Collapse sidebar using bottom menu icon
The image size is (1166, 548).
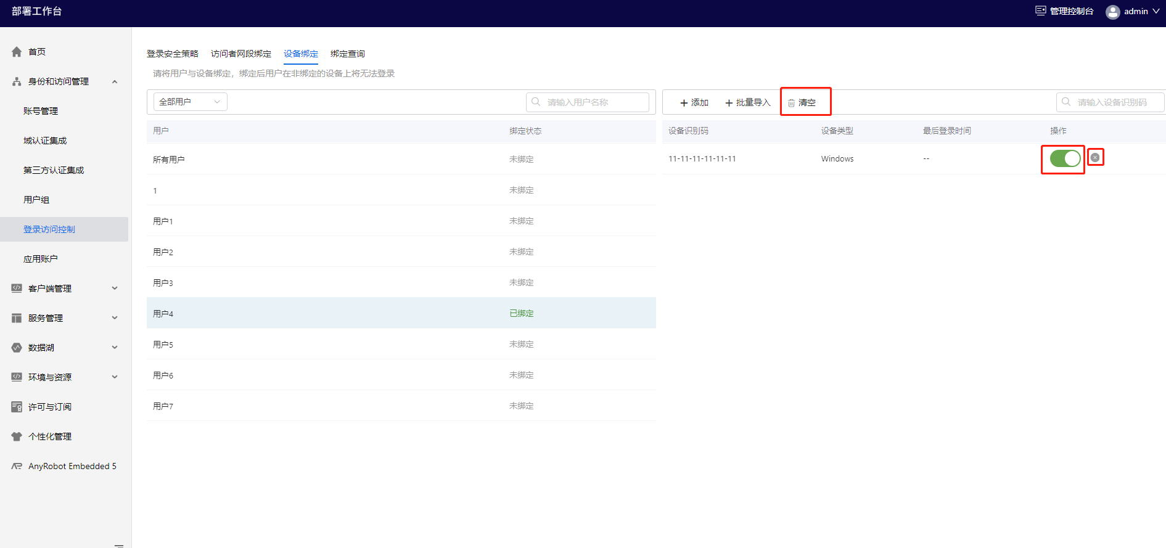click(x=119, y=545)
